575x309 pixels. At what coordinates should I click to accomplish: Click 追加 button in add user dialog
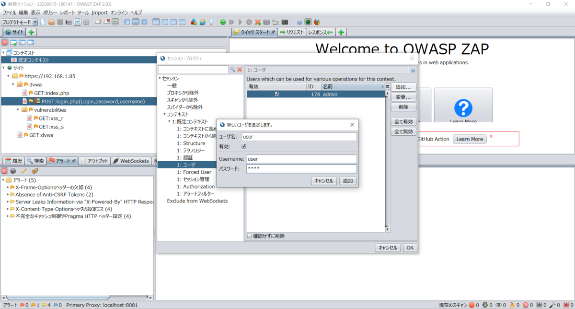point(347,181)
